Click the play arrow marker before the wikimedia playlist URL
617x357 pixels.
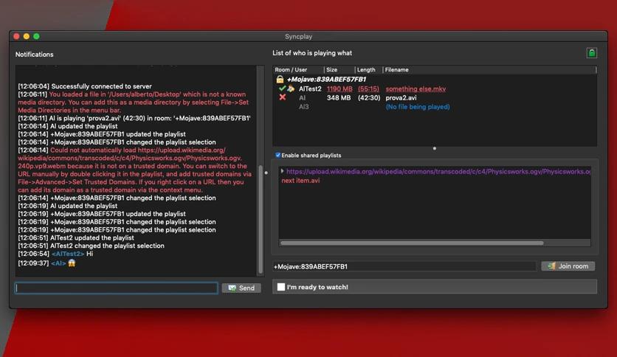click(x=282, y=171)
